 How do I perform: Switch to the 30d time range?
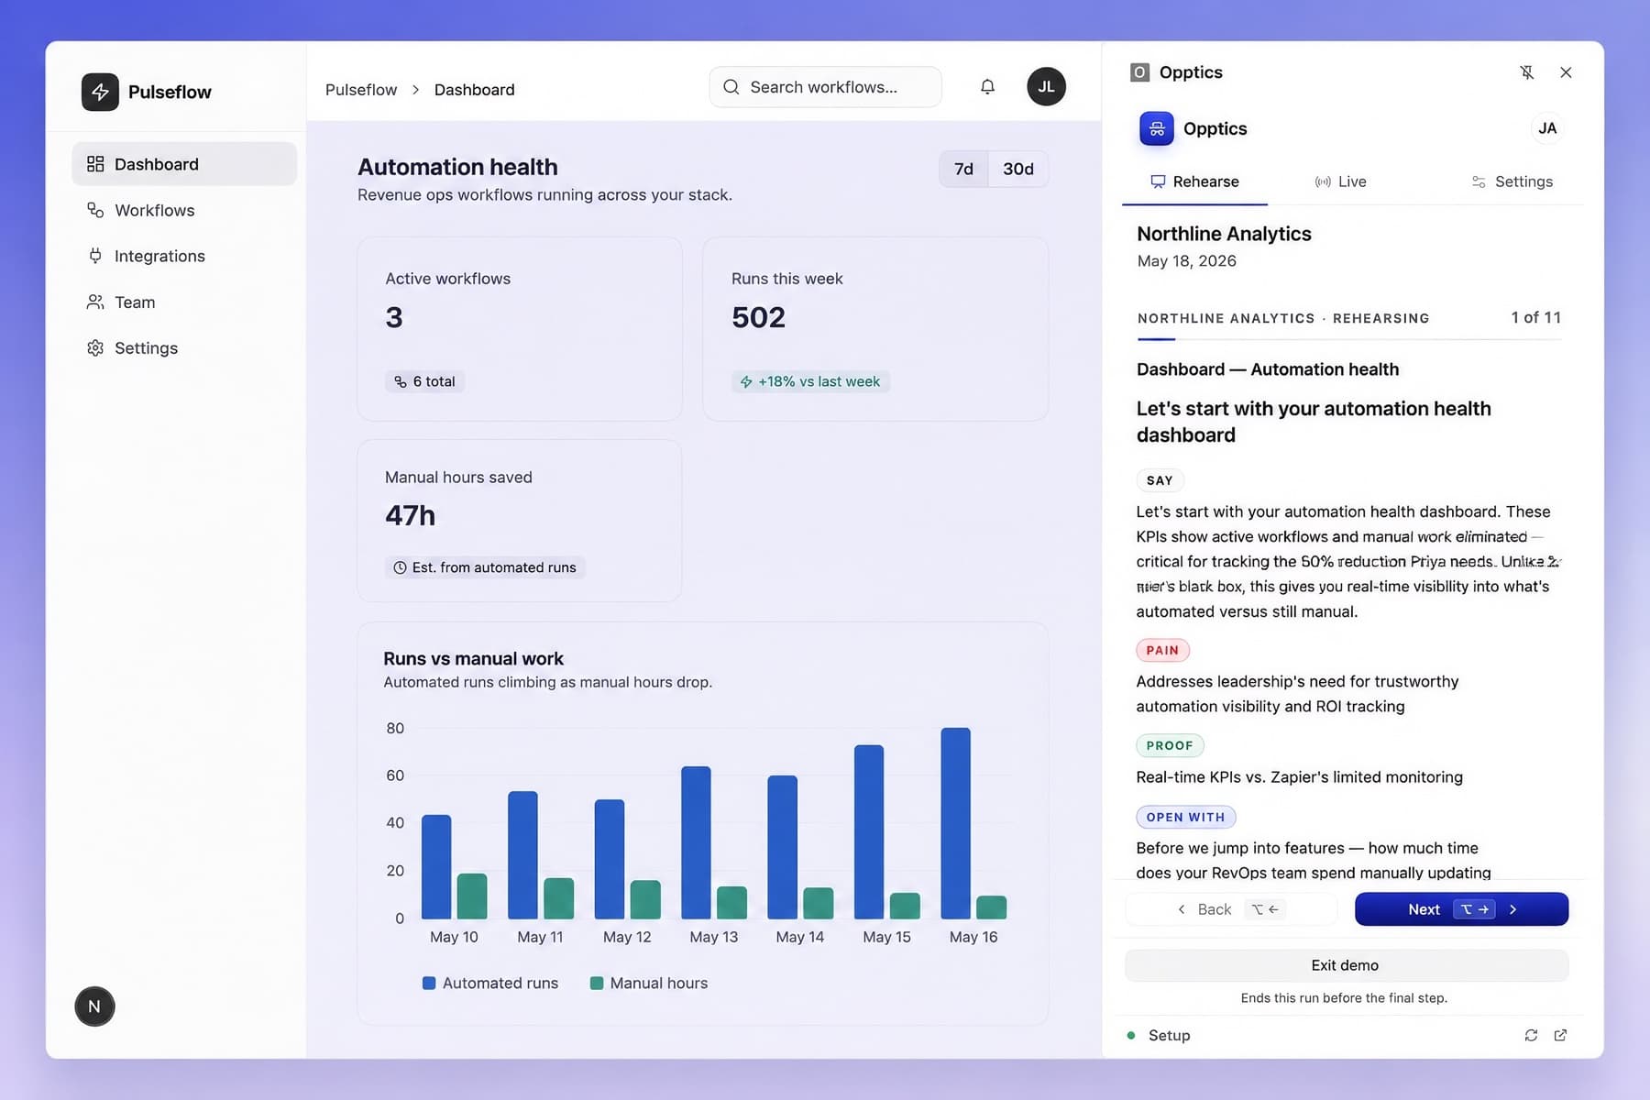click(1018, 169)
